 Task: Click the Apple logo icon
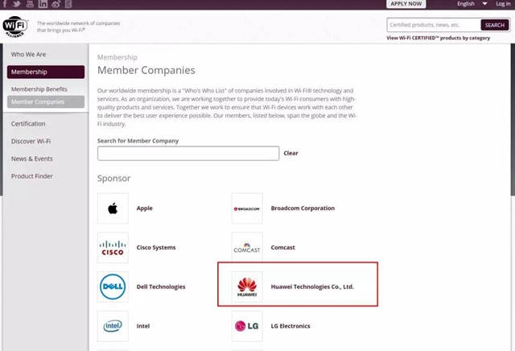coord(113,209)
